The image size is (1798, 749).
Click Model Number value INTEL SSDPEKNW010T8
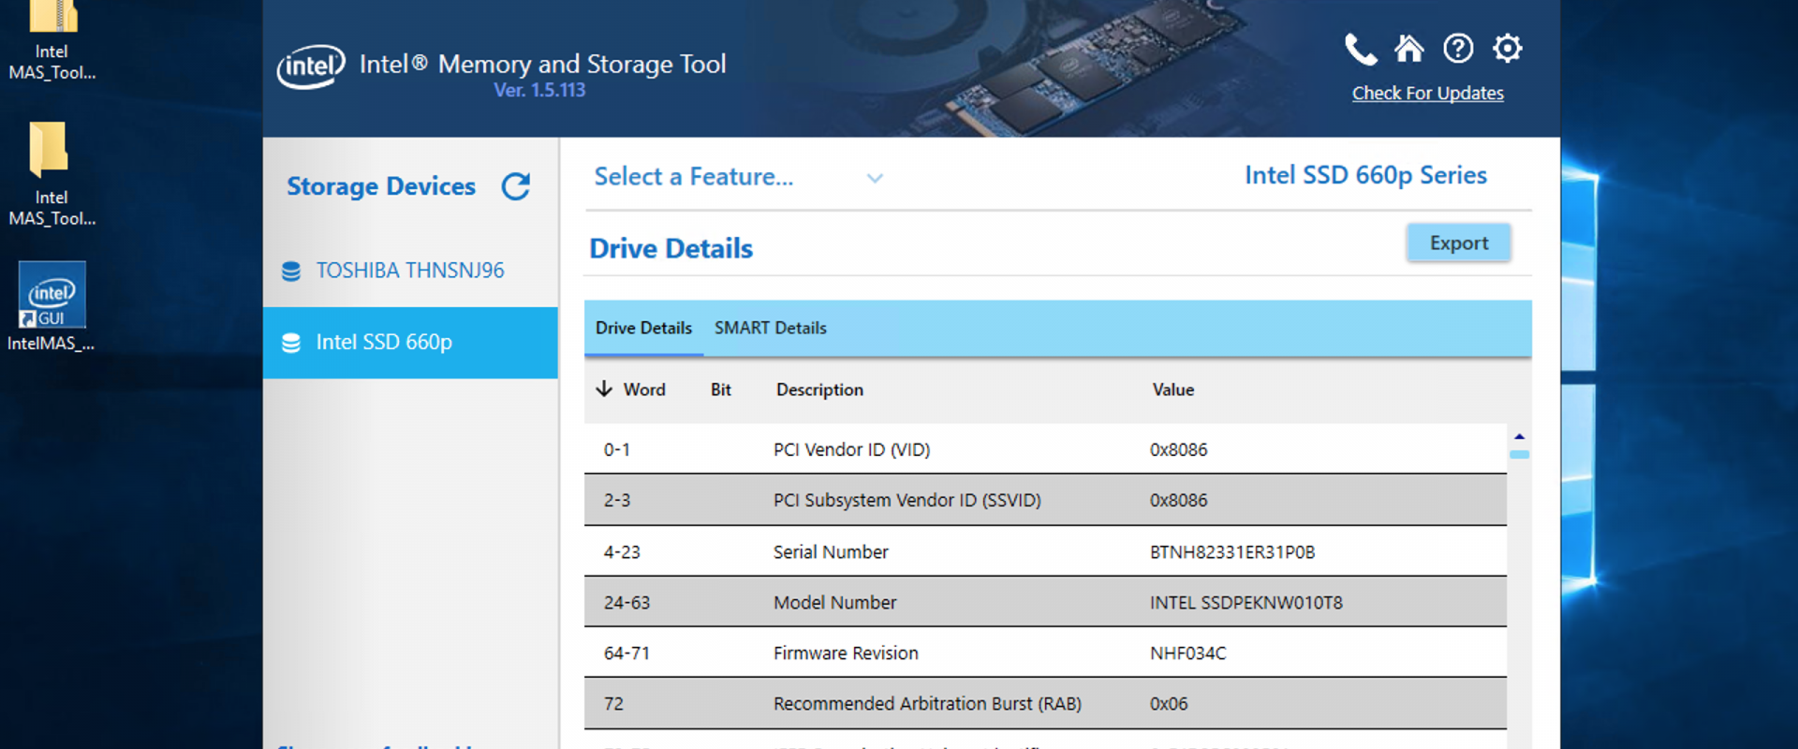[1245, 603]
